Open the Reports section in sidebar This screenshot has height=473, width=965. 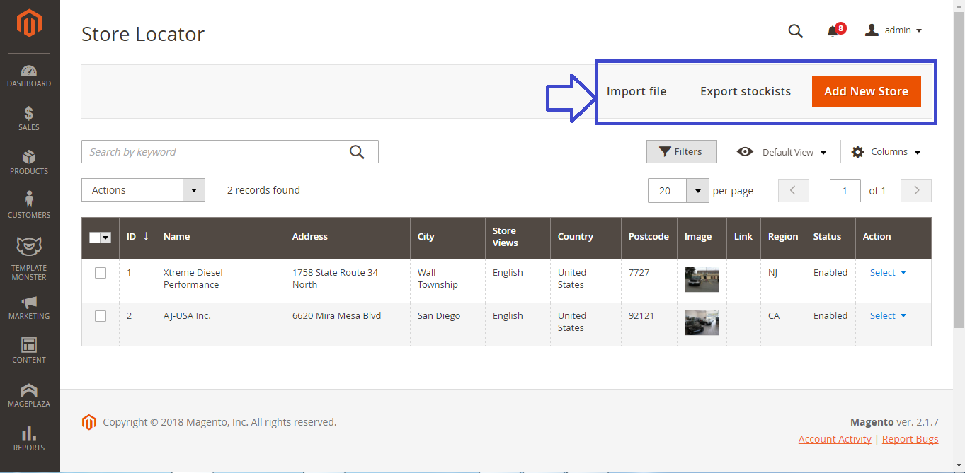(29, 438)
